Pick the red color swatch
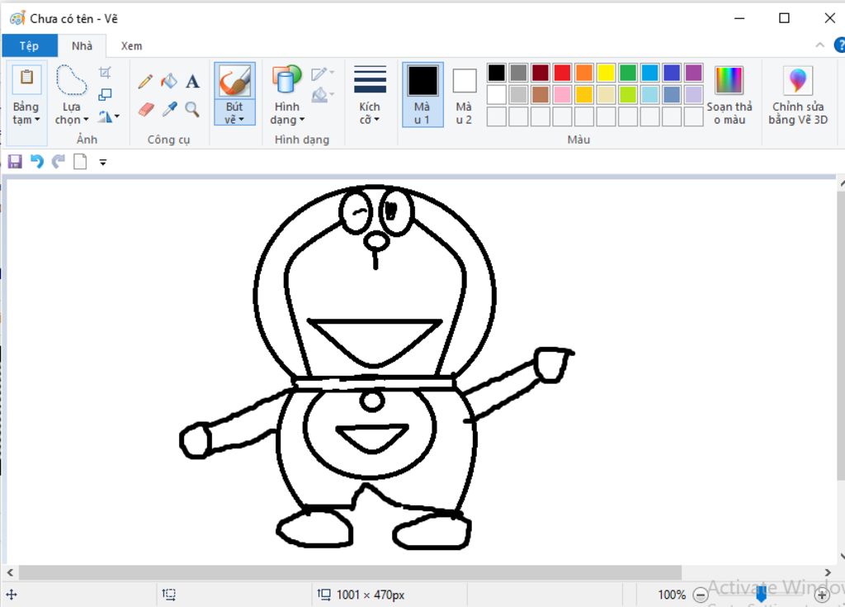This screenshot has height=607, width=845. 562,73
